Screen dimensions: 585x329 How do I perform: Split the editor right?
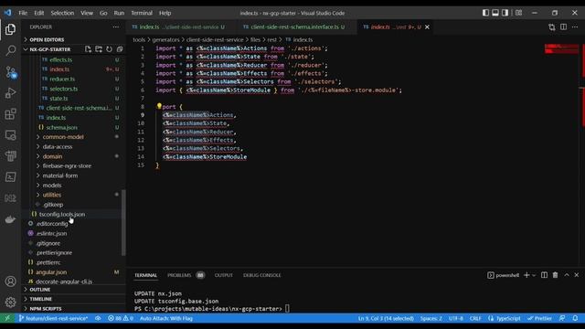[563, 27]
